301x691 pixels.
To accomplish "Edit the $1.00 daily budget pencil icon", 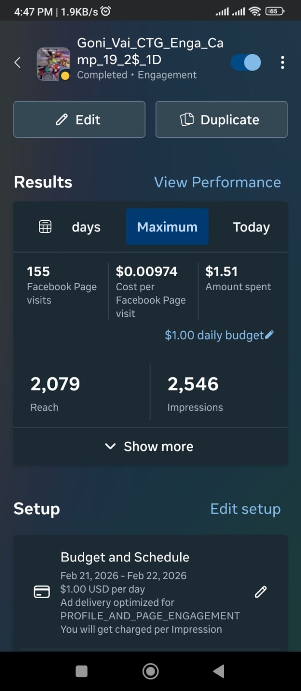I will (x=269, y=335).
